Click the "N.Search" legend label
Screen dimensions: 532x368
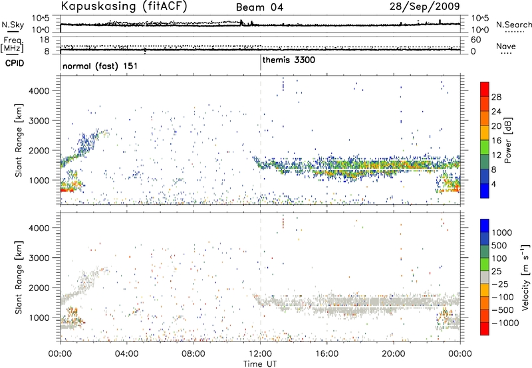point(514,25)
